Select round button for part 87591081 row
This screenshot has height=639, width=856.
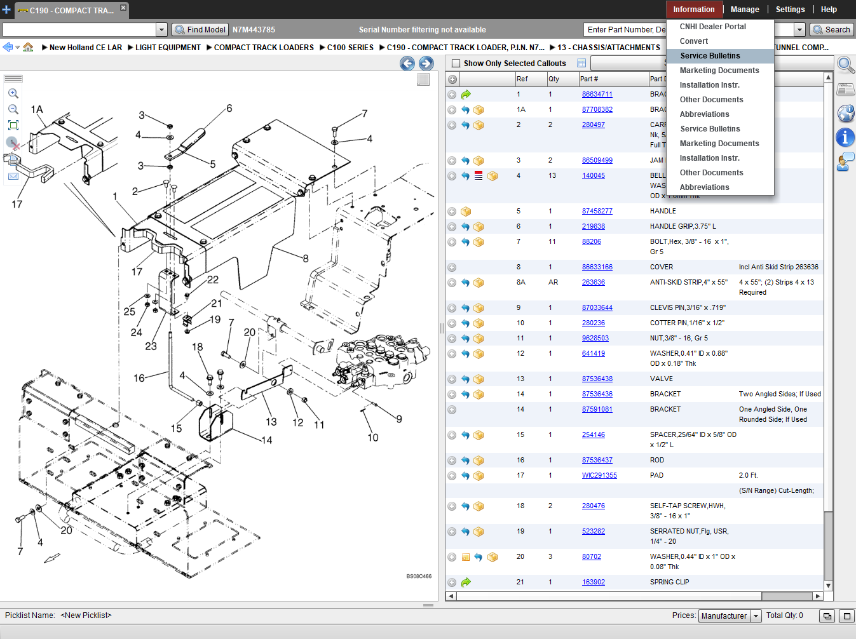click(452, 410)
